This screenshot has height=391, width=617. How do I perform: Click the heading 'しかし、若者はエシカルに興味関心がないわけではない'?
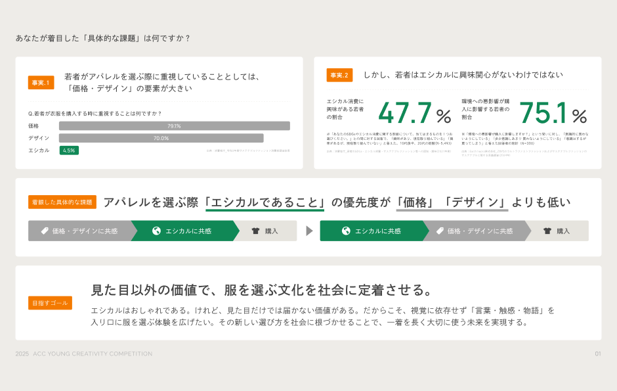[x=463, y=75]
